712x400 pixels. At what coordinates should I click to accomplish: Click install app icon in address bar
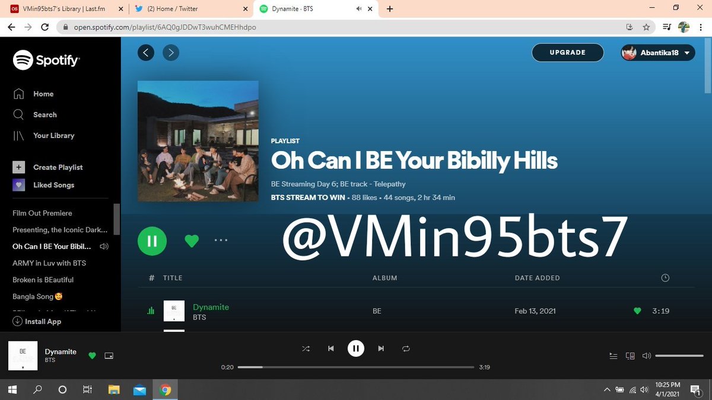pyautogui.click(x=630, y=27)
